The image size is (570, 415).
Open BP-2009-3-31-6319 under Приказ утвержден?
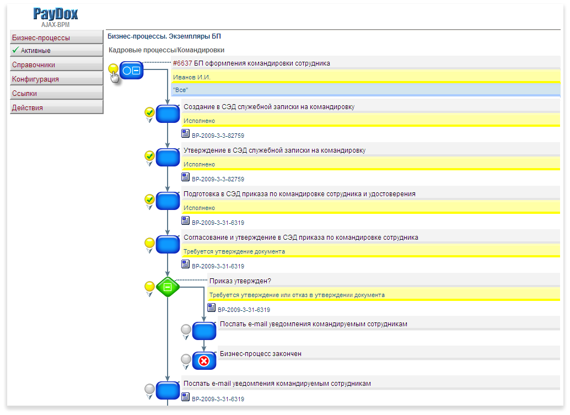point(244,310)
